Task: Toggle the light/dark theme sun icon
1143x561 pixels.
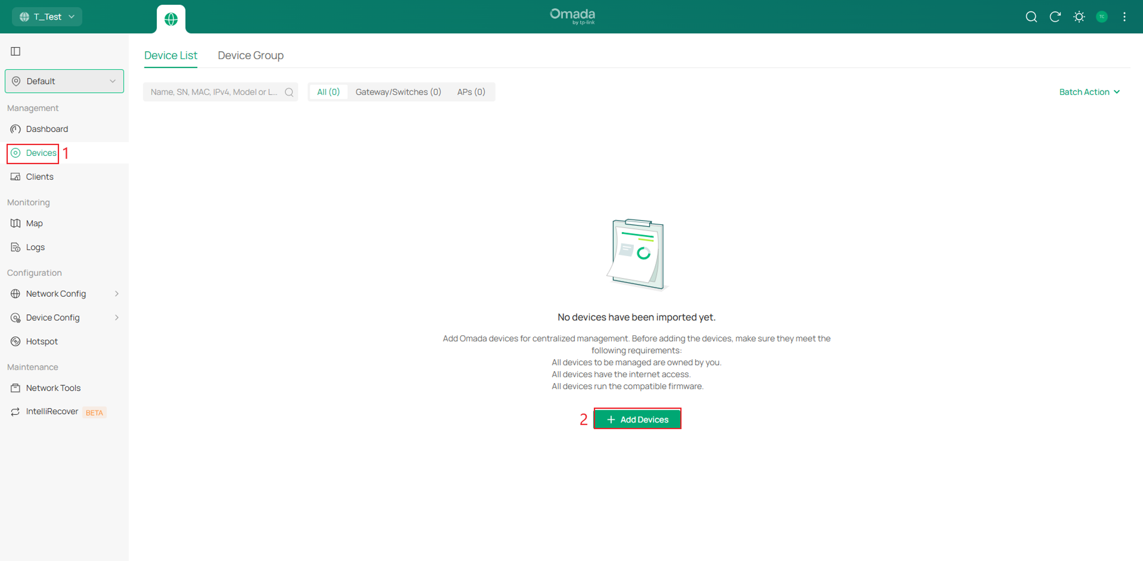Action: click(1079, 17)
